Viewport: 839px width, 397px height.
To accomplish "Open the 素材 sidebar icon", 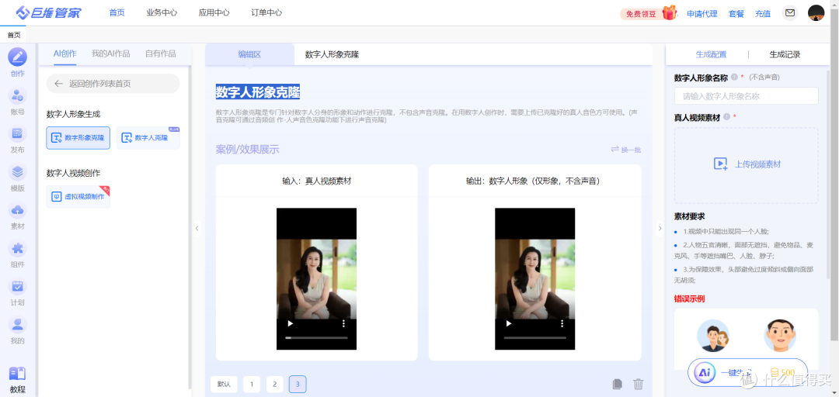I will click(x=17, y=210).
